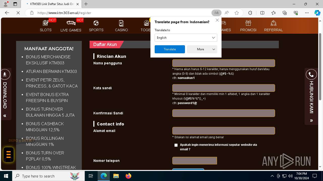
Task: Open the Copilot sidebar
Action: tap(317, 13)
